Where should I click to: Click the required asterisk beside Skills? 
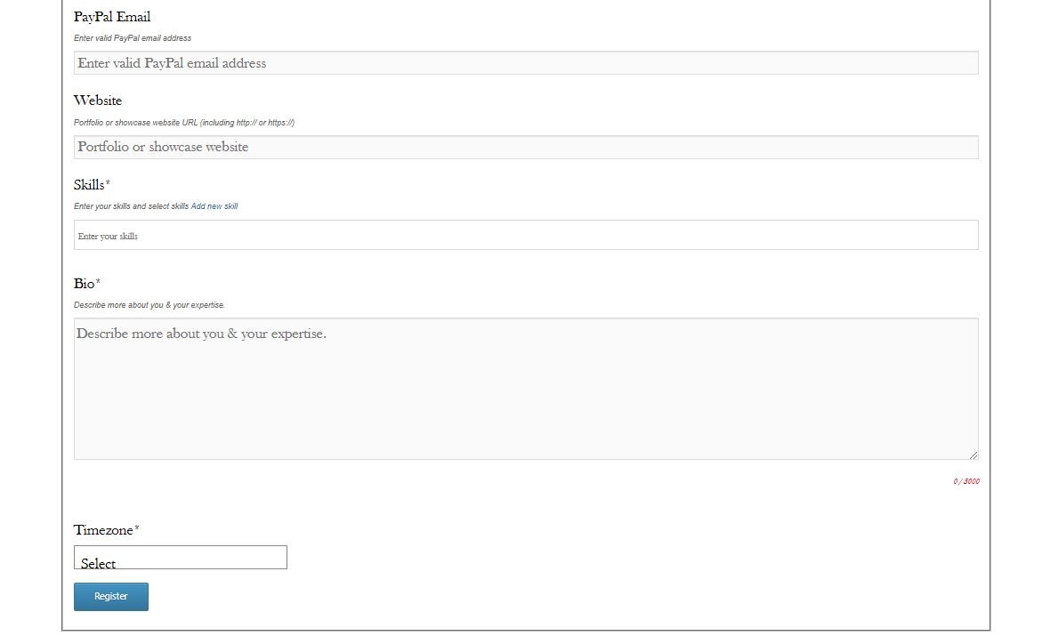pos(108,184)
